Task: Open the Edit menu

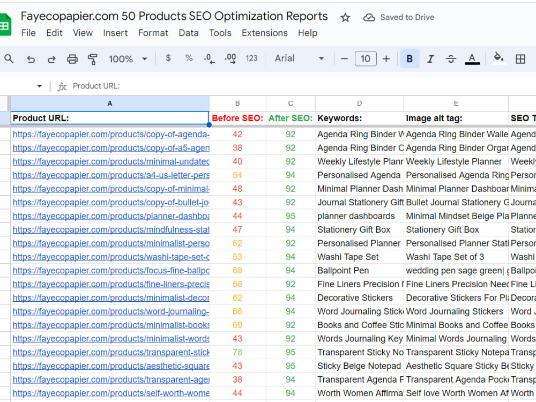Action: pyautogui.click(x=54, y=33)
